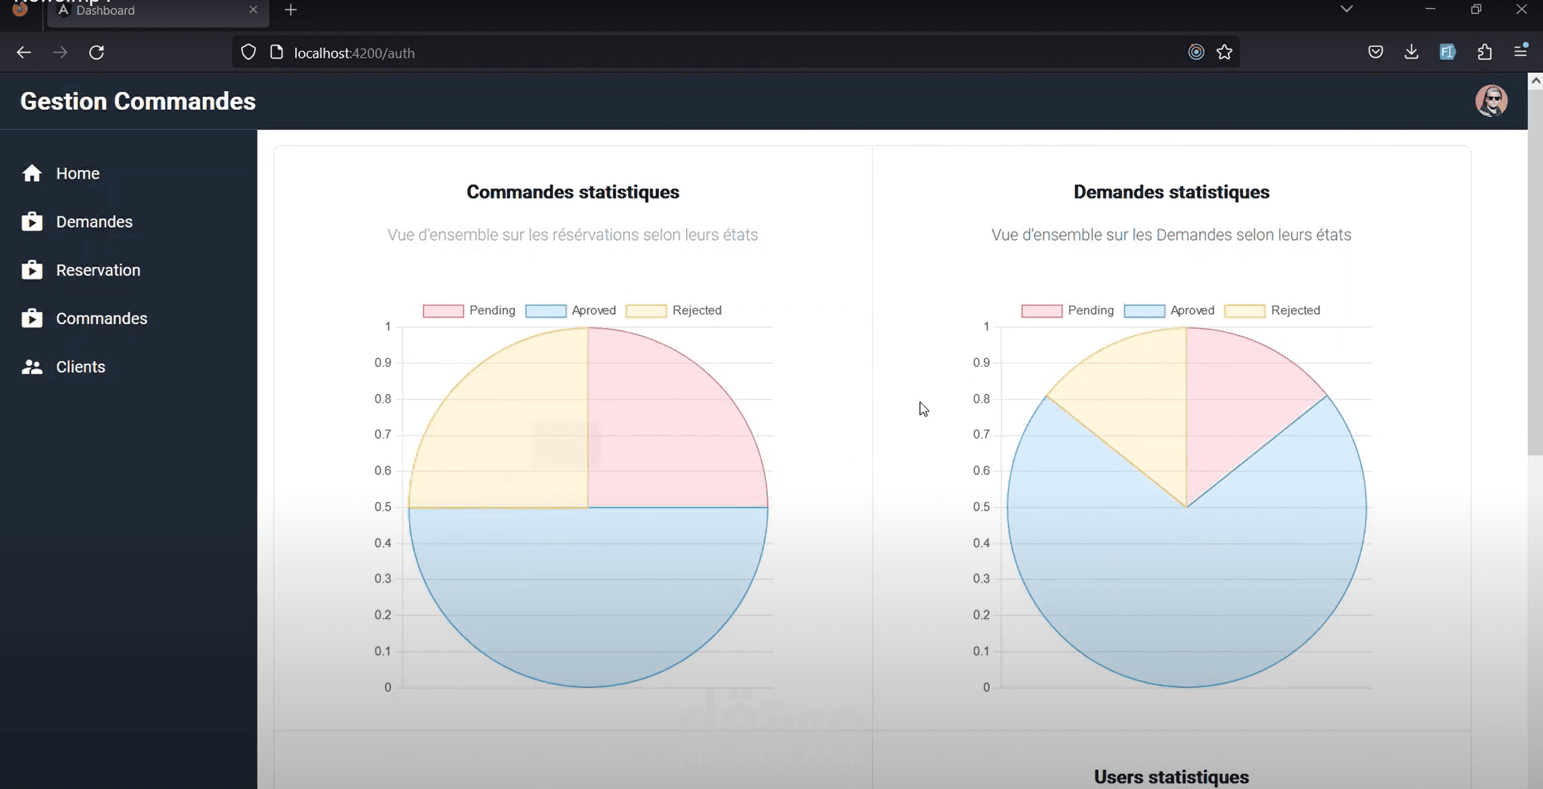This screenshot has width=1543, height=789.
Task: Open the browser hamburger menu
Action: [1521, 51]
